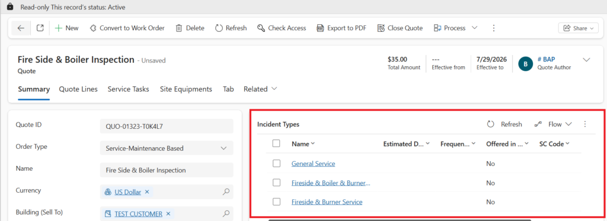Click the Check Access key icon

pos(261,28)
